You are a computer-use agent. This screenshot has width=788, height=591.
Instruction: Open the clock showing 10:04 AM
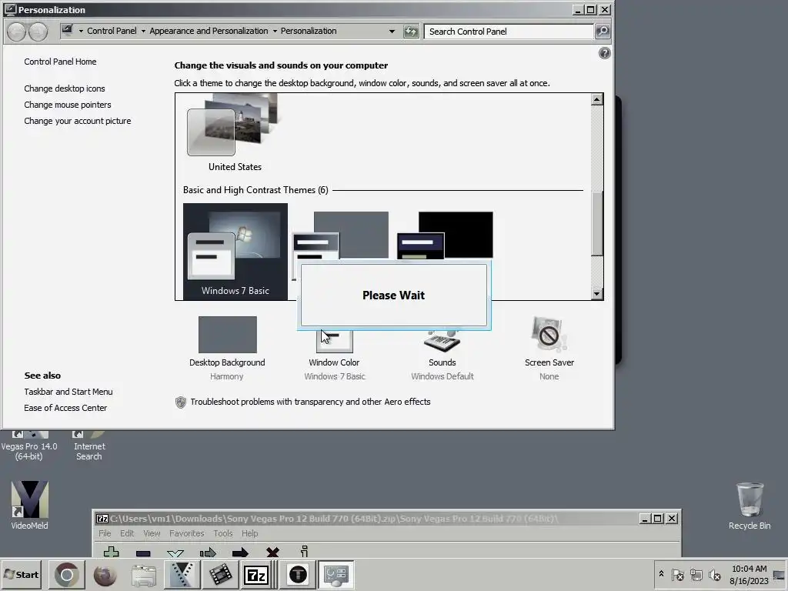[749, 575]
